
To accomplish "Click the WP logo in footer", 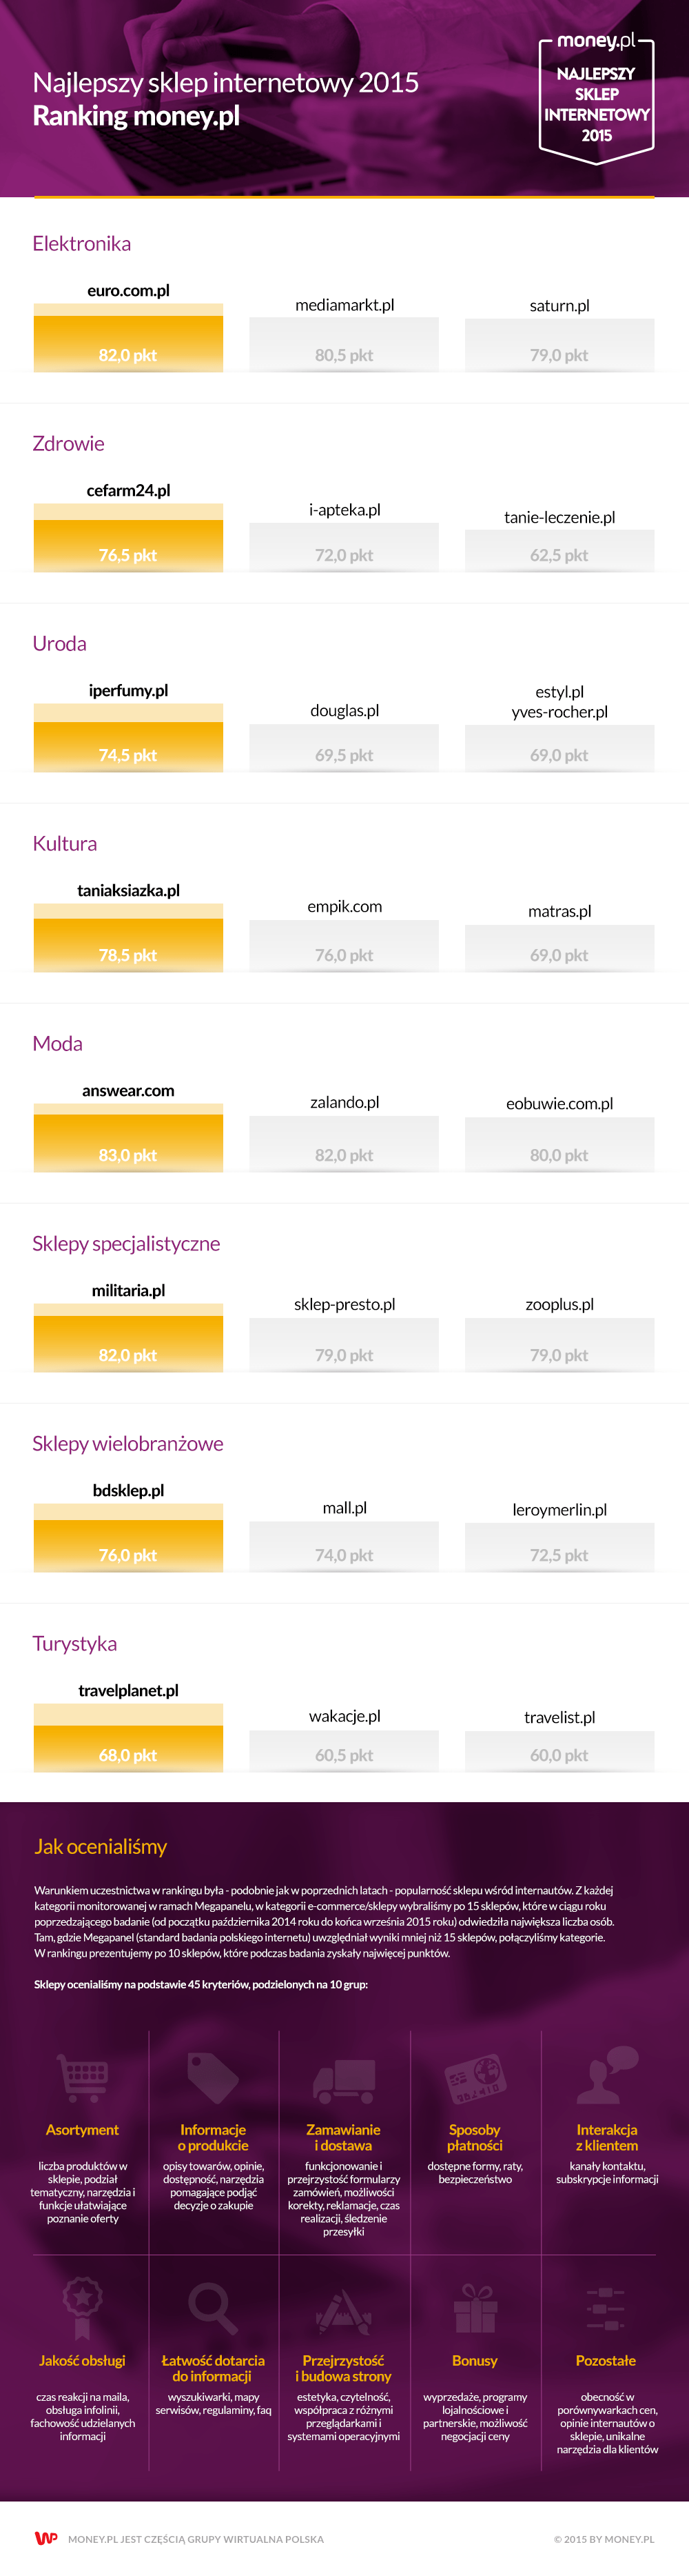I will point(46,2538).
